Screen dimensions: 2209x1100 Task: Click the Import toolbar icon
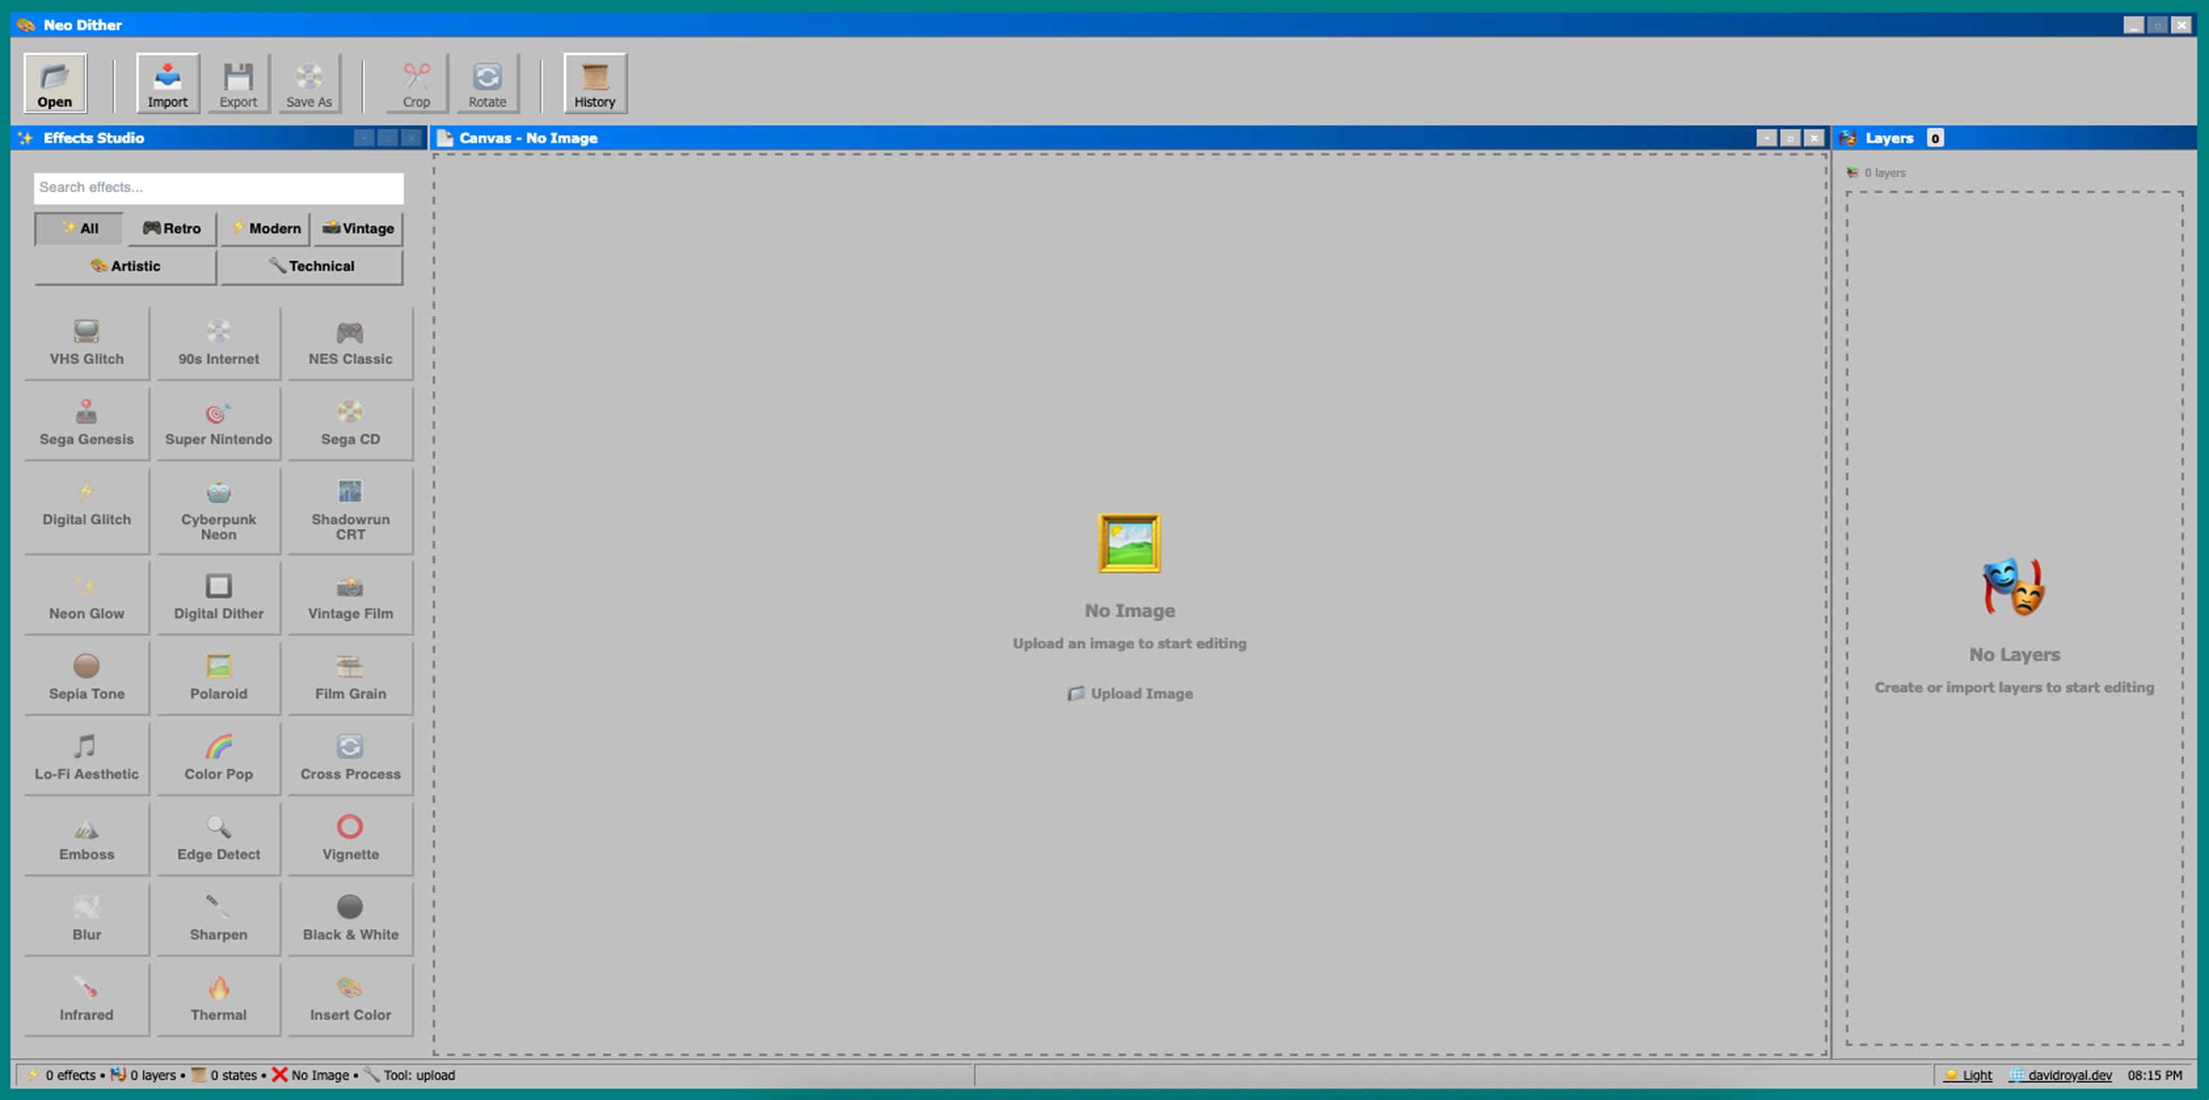[x=168, y=83]
